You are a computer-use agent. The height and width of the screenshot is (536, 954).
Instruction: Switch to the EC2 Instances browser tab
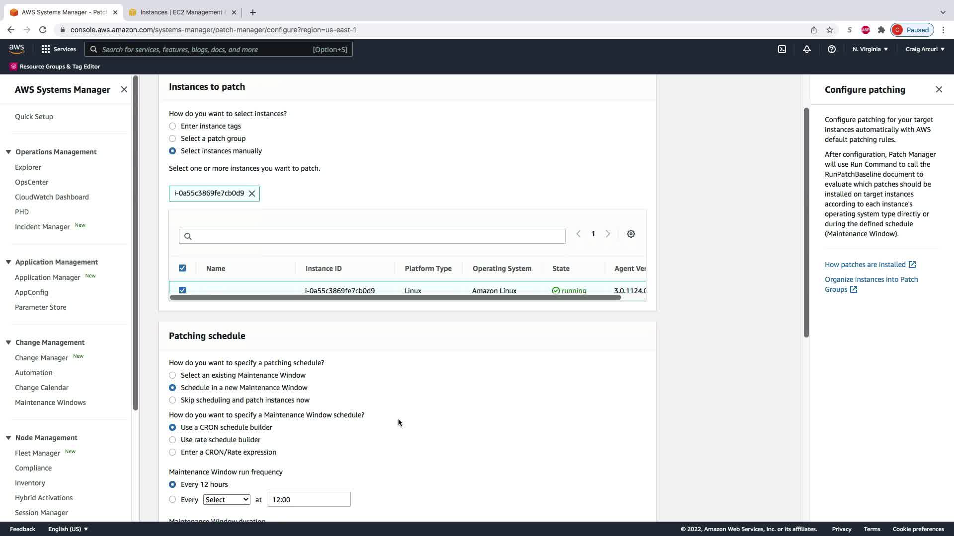point(181,12)
